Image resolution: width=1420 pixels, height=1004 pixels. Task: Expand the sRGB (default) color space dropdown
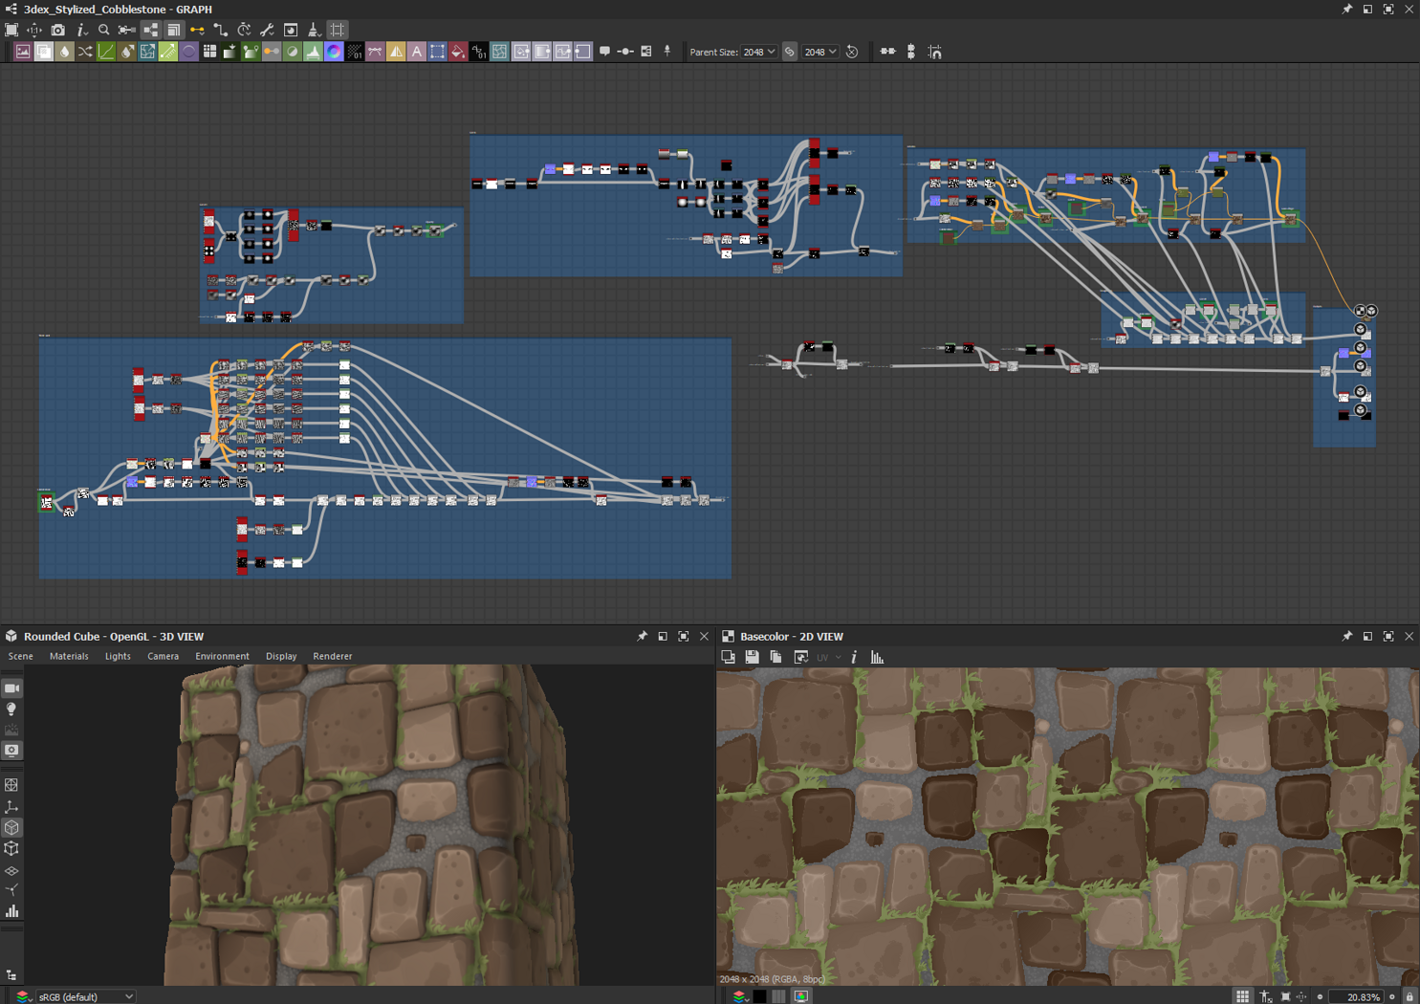pyautogui.click(x=85, y=996)
